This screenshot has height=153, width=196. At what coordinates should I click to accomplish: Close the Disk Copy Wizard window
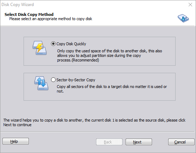[x=190, y=5]
